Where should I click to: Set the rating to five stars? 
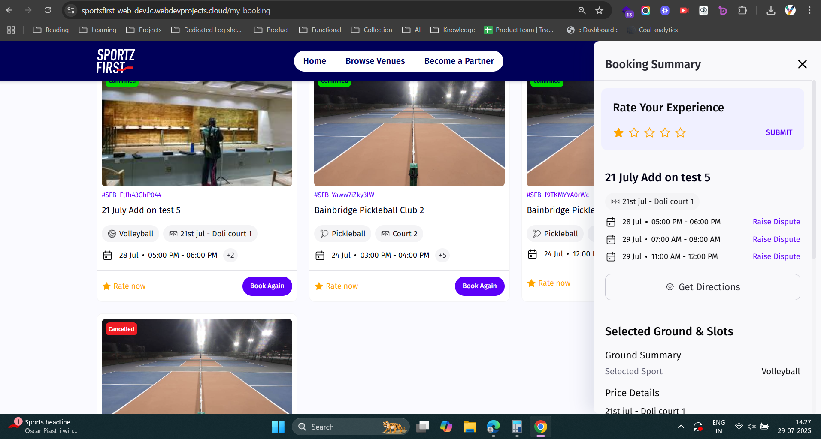pyautogui.click(x=680, y=133)
